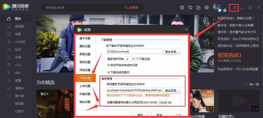Select the 播放设置 settings tab
263x118 pixels.
[x=85, y=46]
